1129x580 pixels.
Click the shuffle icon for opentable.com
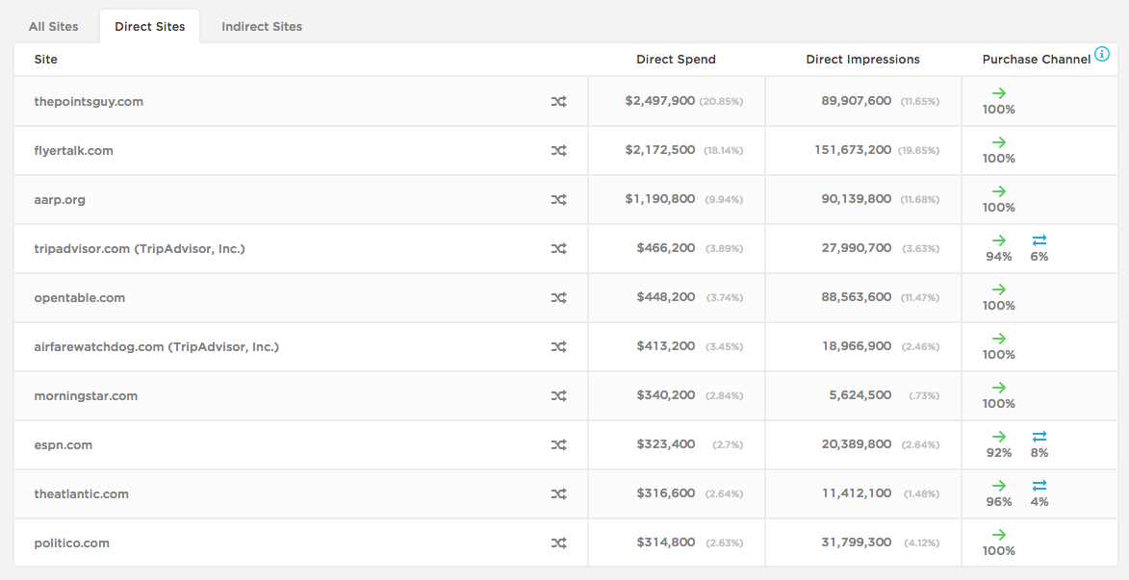[559, 298]
